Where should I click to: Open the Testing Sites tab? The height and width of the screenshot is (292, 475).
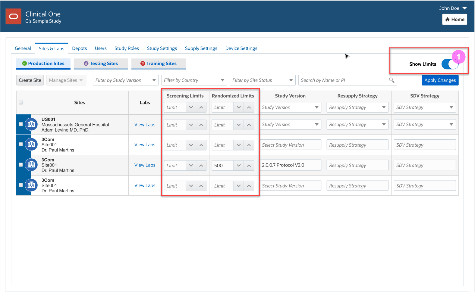coord(101,64)
